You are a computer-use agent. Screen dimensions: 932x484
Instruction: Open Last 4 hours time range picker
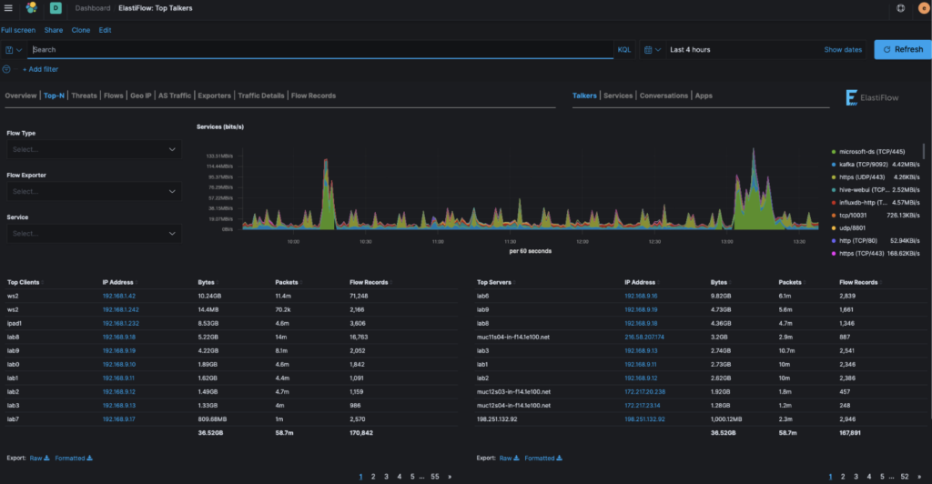[690, 50]
